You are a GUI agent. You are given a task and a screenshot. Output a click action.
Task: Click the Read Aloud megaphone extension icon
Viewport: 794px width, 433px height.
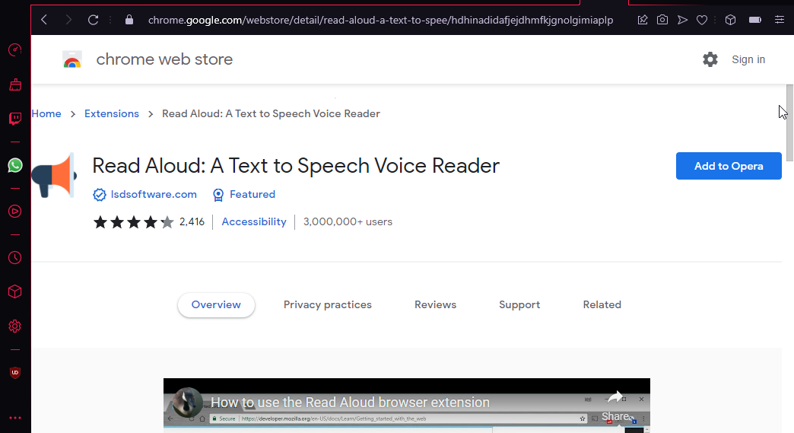tap(54, 175)
